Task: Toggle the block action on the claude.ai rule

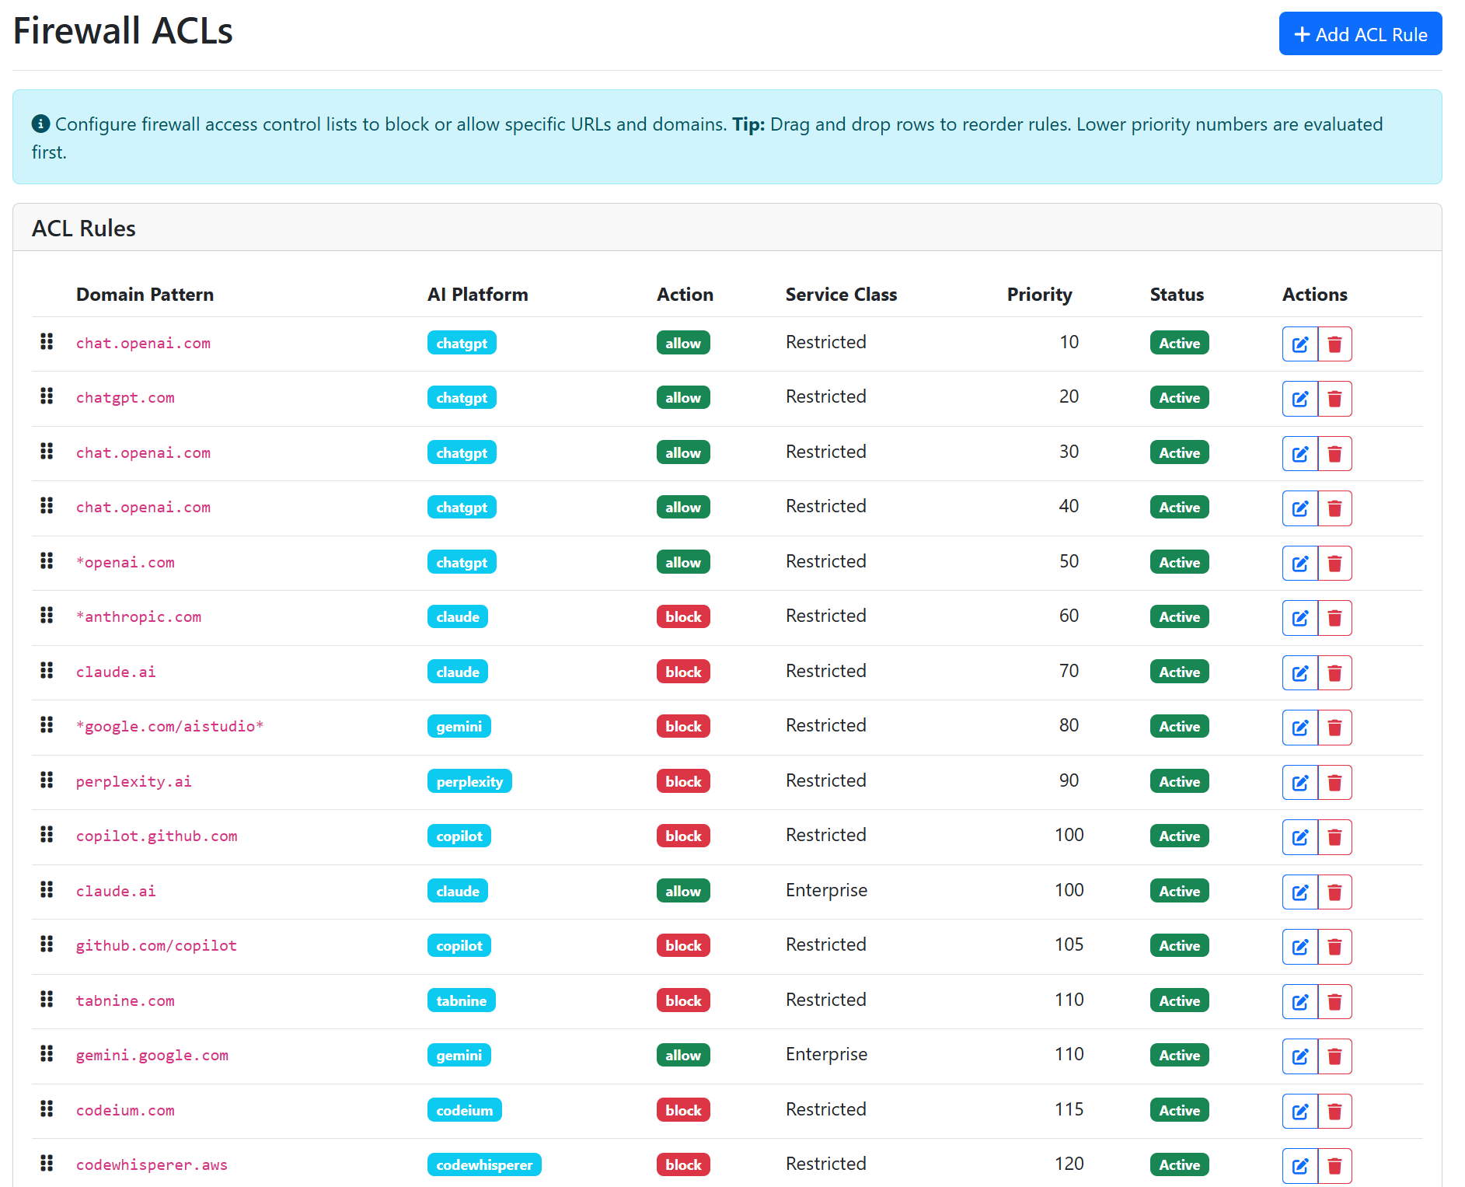Action: click(x=682, y=672)
